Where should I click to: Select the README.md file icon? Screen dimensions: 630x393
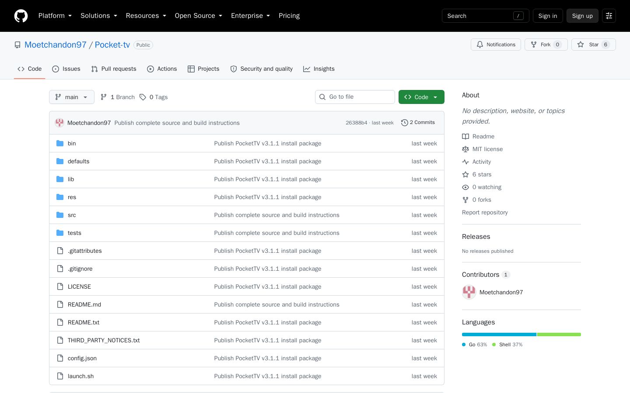tap(60, 304)
